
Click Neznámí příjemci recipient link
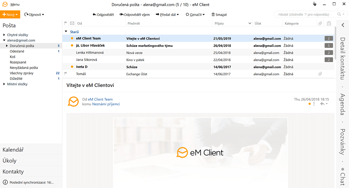106,104
